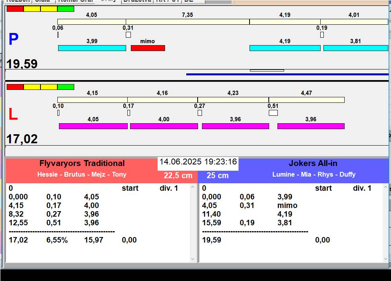Screen dimensions: 391x281
Task: Click the Flyvaryors Traditional team header
Action: [82, 163]
